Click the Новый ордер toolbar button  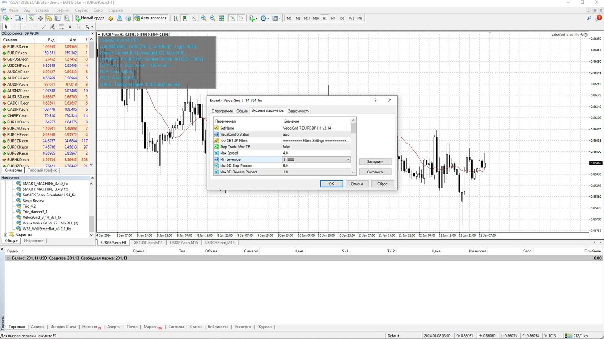pos(90,18)
